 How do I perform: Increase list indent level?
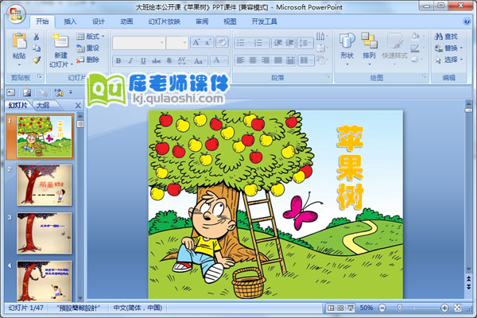289,43
